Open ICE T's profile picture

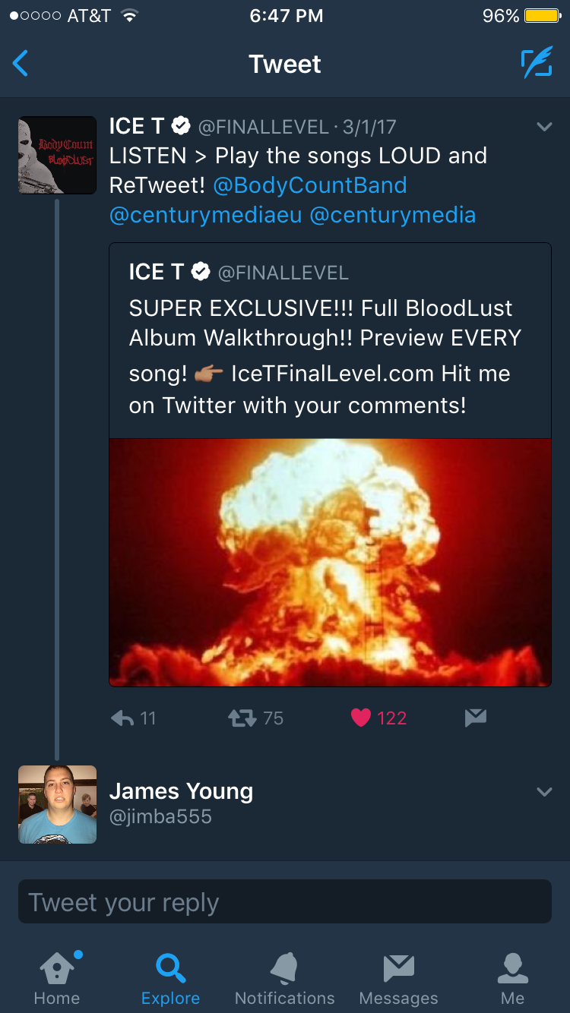[58, 156]
